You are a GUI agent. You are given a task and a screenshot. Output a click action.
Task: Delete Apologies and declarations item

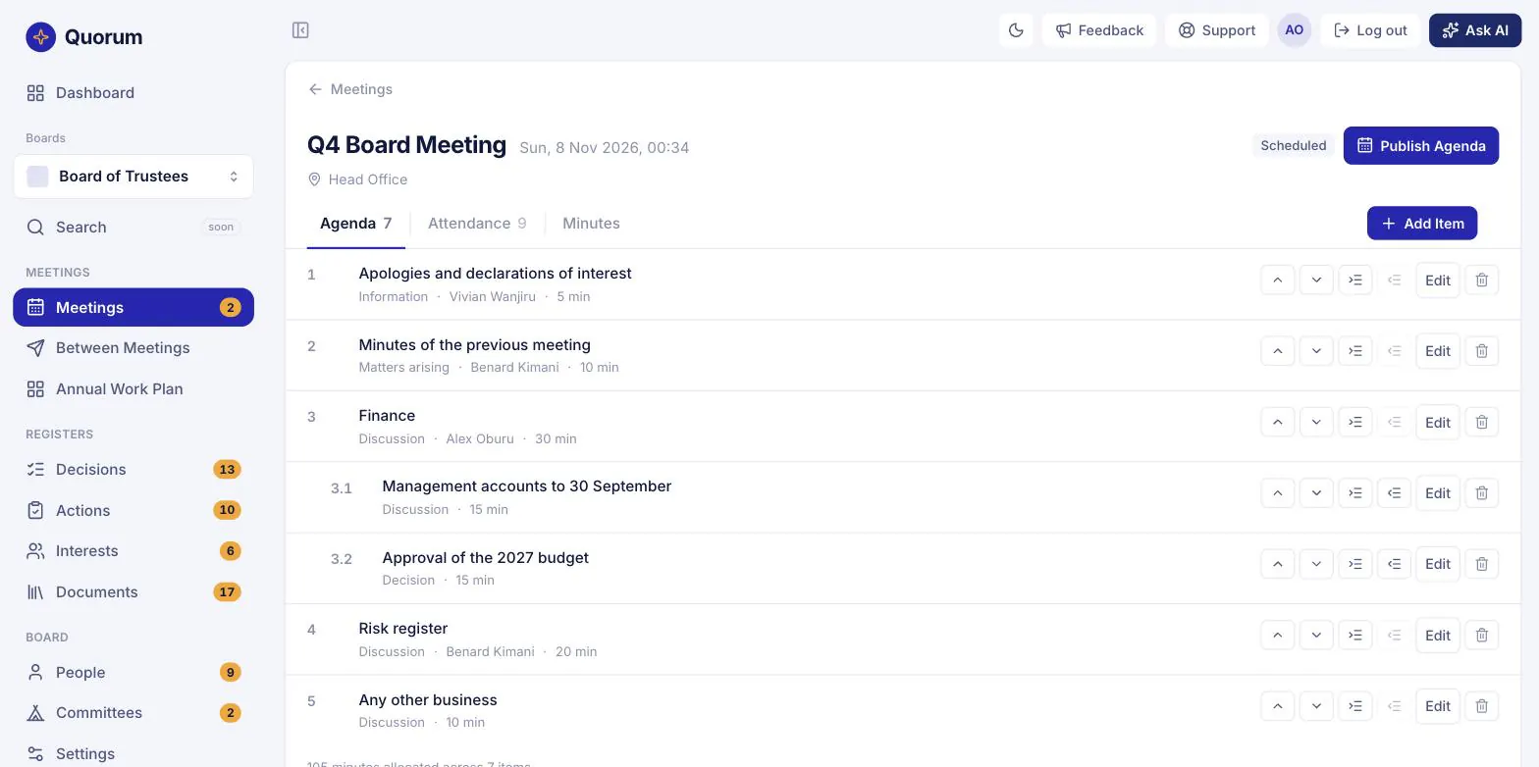1482,280
